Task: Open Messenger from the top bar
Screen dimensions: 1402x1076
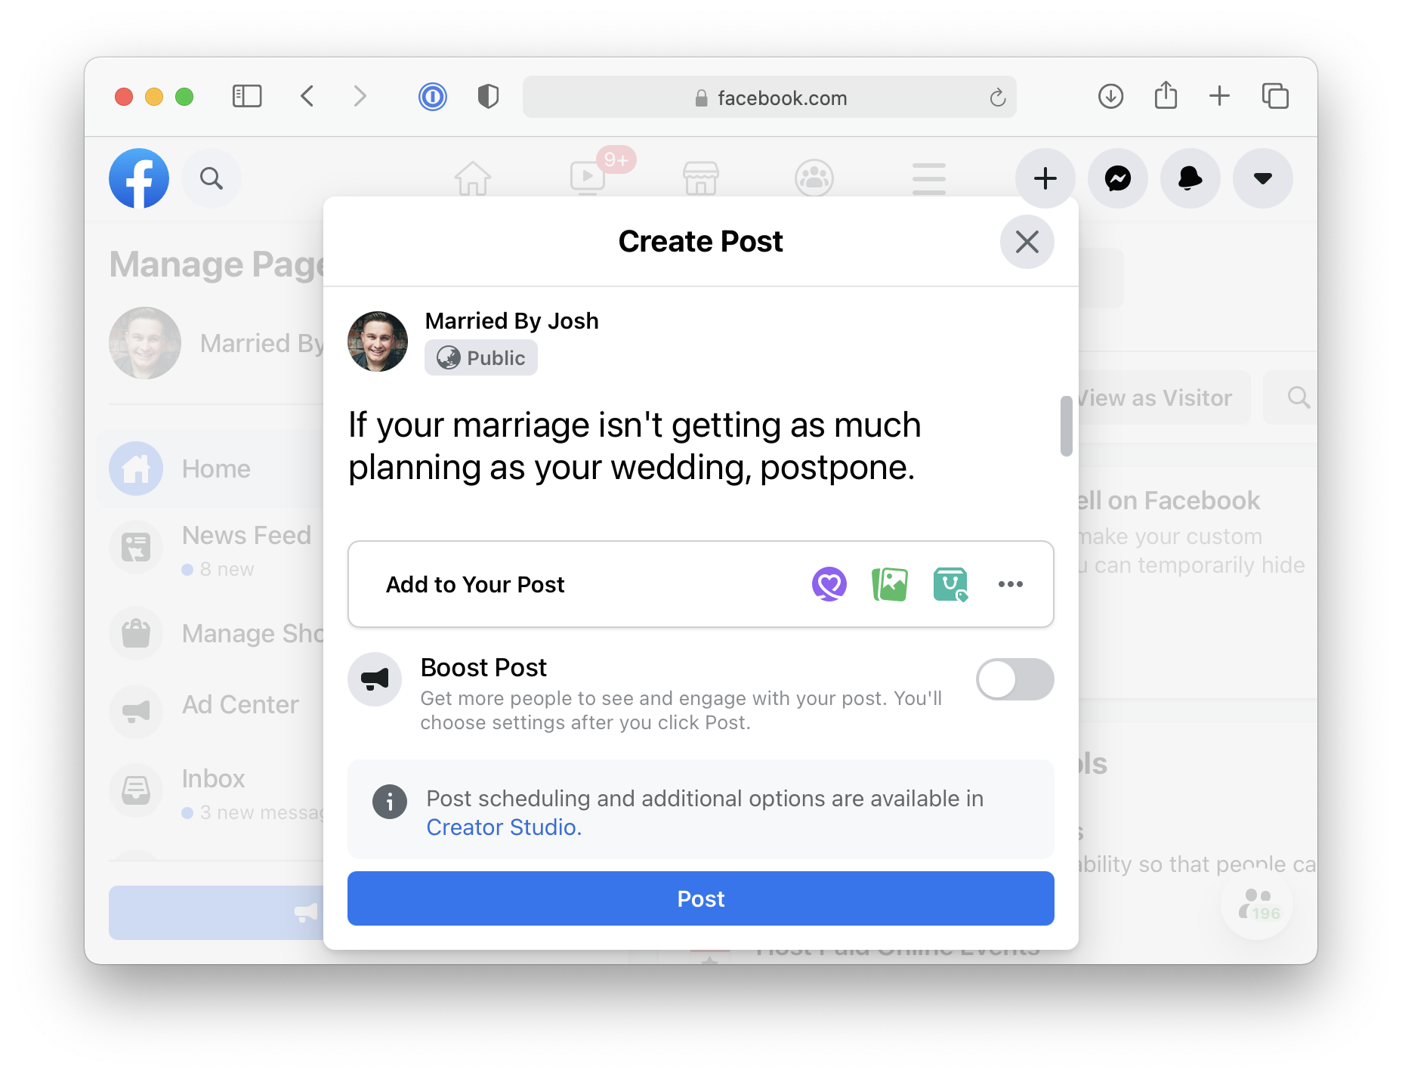Action: (x=1117, y=178)
